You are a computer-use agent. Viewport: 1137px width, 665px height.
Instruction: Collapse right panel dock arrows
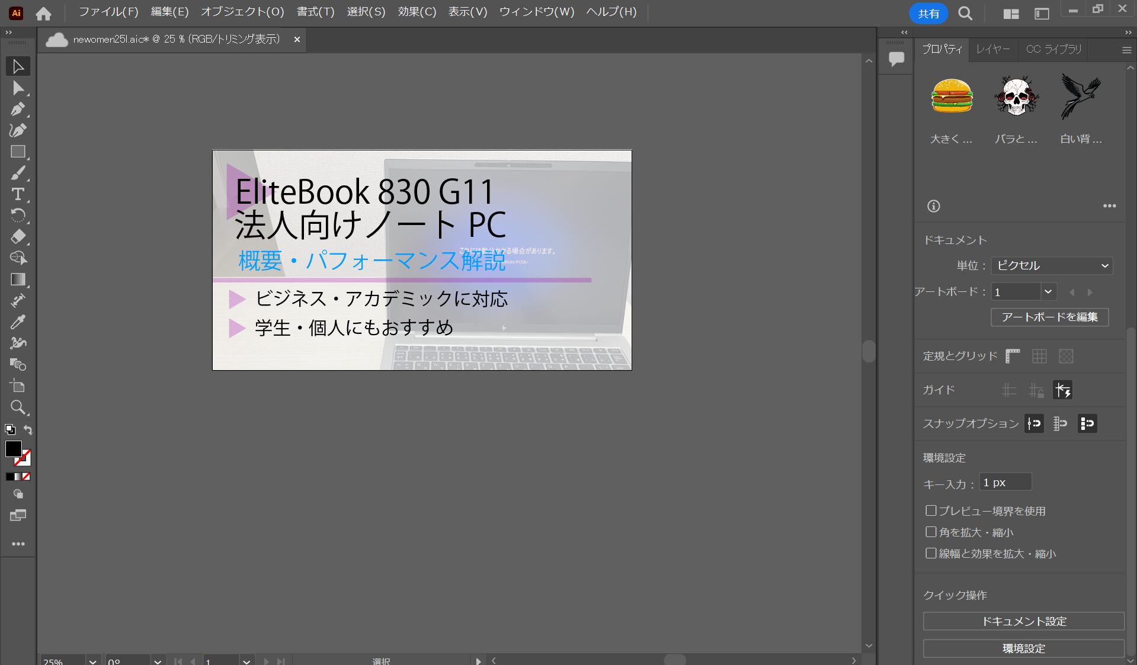pos(1128,33)
